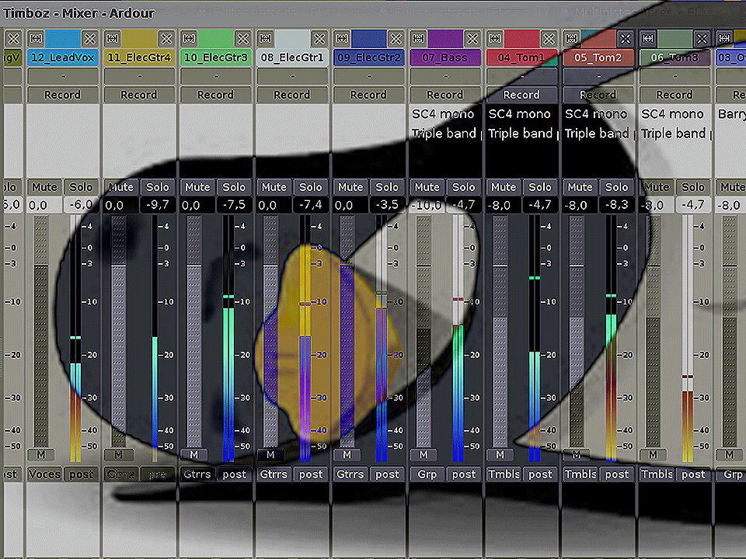Hide the 09_ElecGtr2 strip with X icon
This screenshot has width=746, height=559.
click(x=396, y=39)
